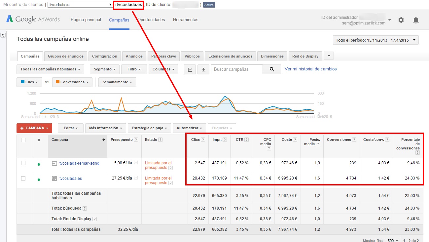The width and height of the screenshot is (429, 242).
Task: Open the Herramientas menu
Action: pos(186,20)
